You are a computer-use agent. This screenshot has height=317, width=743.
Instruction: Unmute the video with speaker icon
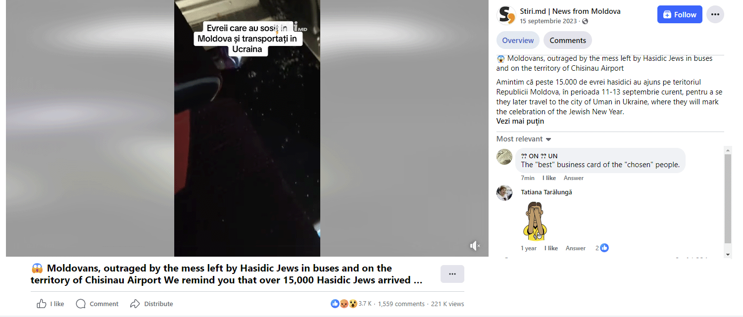coord(475,246)
